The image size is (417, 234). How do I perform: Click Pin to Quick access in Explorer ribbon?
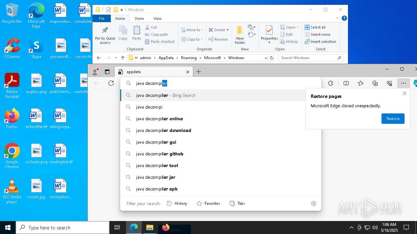[x=105, y=35]
